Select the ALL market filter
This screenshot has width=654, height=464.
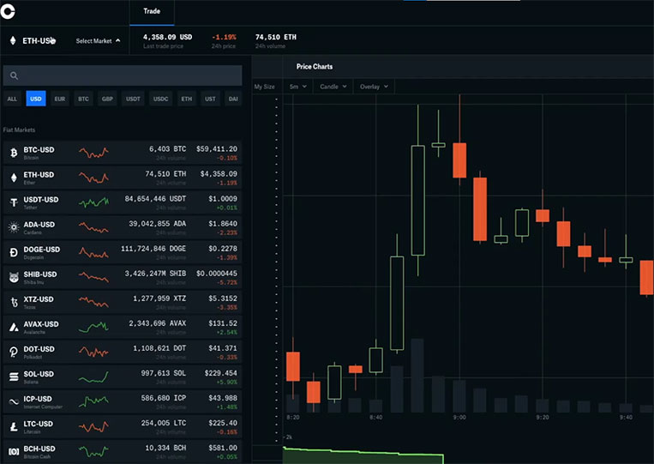pyautogui.click(x=12, y=99)
